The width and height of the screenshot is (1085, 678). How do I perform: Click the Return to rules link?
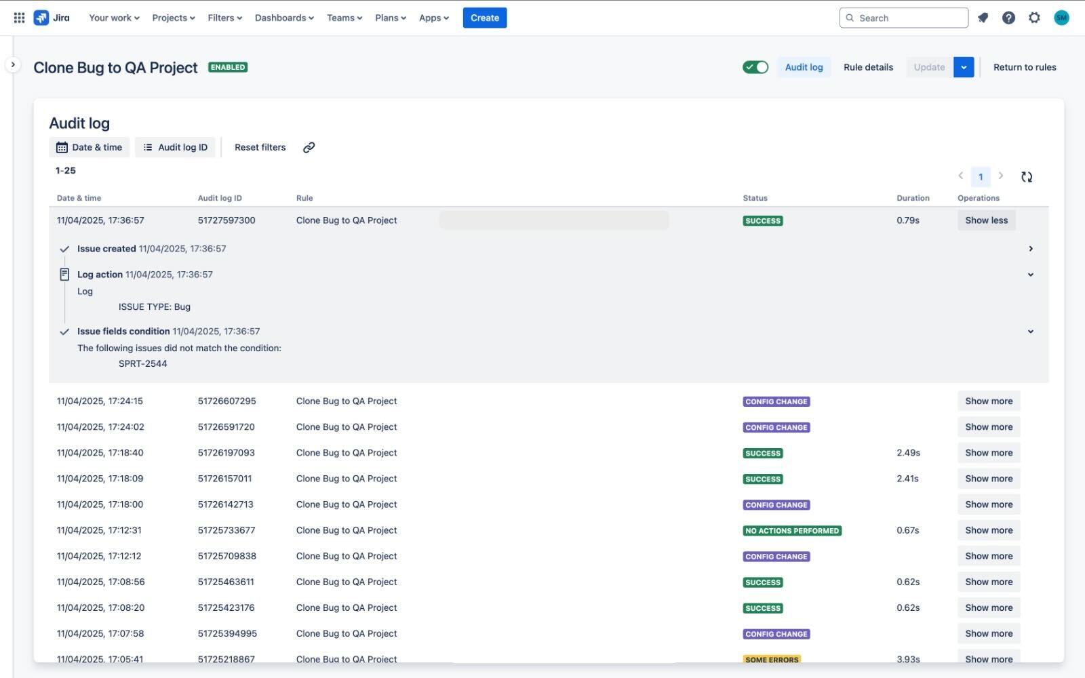pos(1025,67)
